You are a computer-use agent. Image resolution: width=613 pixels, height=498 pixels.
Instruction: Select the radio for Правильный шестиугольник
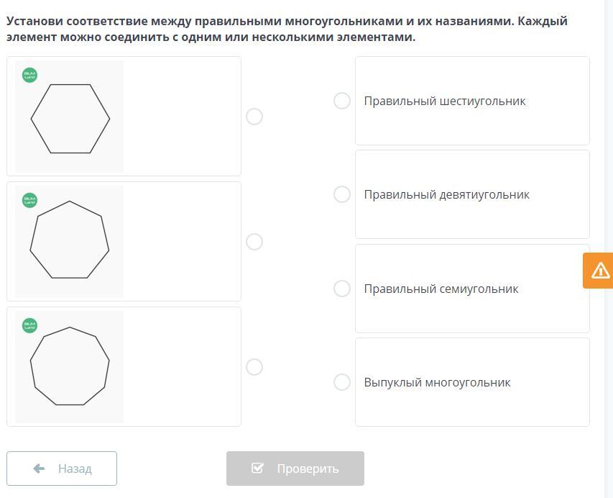point(342,101)
